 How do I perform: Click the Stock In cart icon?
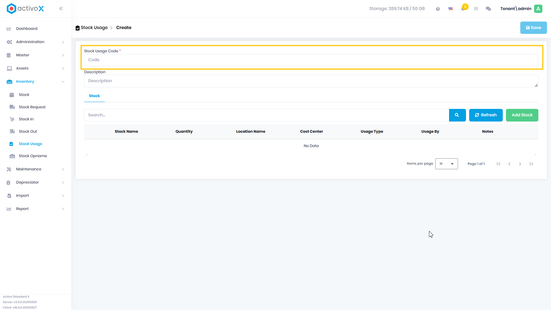click(x=12, y=119)
